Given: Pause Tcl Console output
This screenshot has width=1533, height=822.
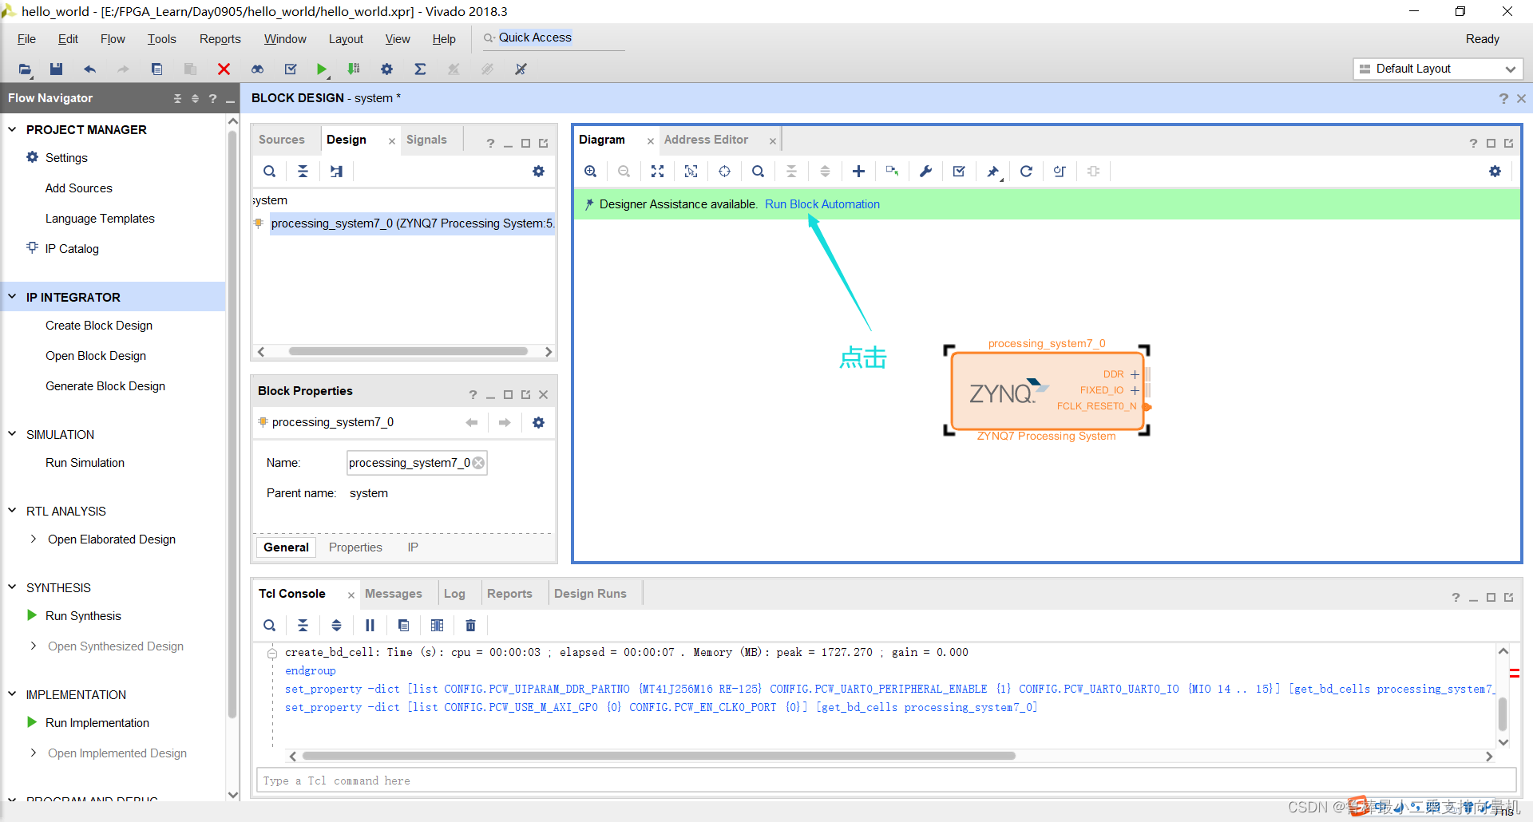Looking at the screenshot, I should point(370,626).
